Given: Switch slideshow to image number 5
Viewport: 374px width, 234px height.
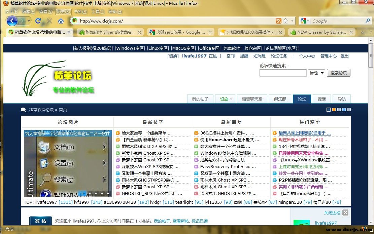Looking at the screenshot, I should (108, 193).
